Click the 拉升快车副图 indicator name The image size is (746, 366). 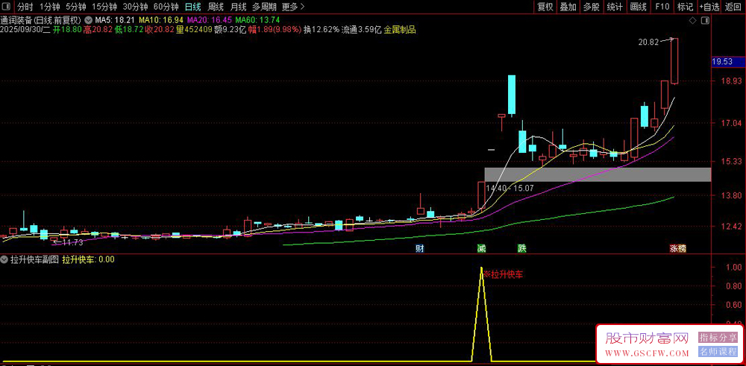point(34,259)
